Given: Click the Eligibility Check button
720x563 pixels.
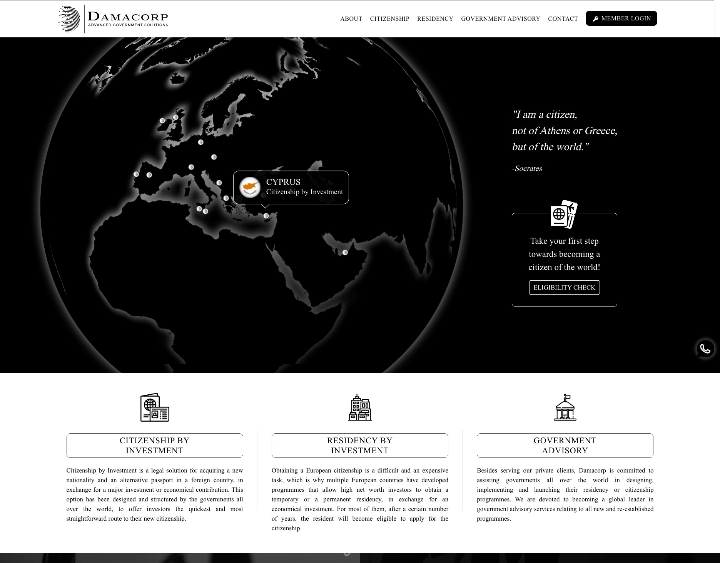Looking at the screenshot, I should click(x=564, y=287).
